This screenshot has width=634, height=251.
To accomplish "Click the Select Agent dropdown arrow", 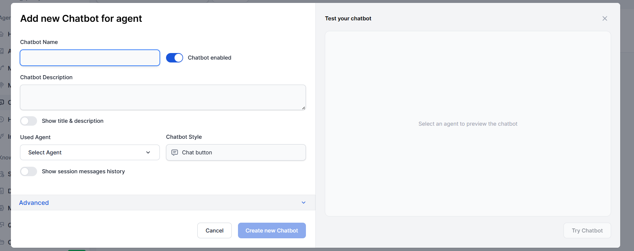I will pos(148,153).
